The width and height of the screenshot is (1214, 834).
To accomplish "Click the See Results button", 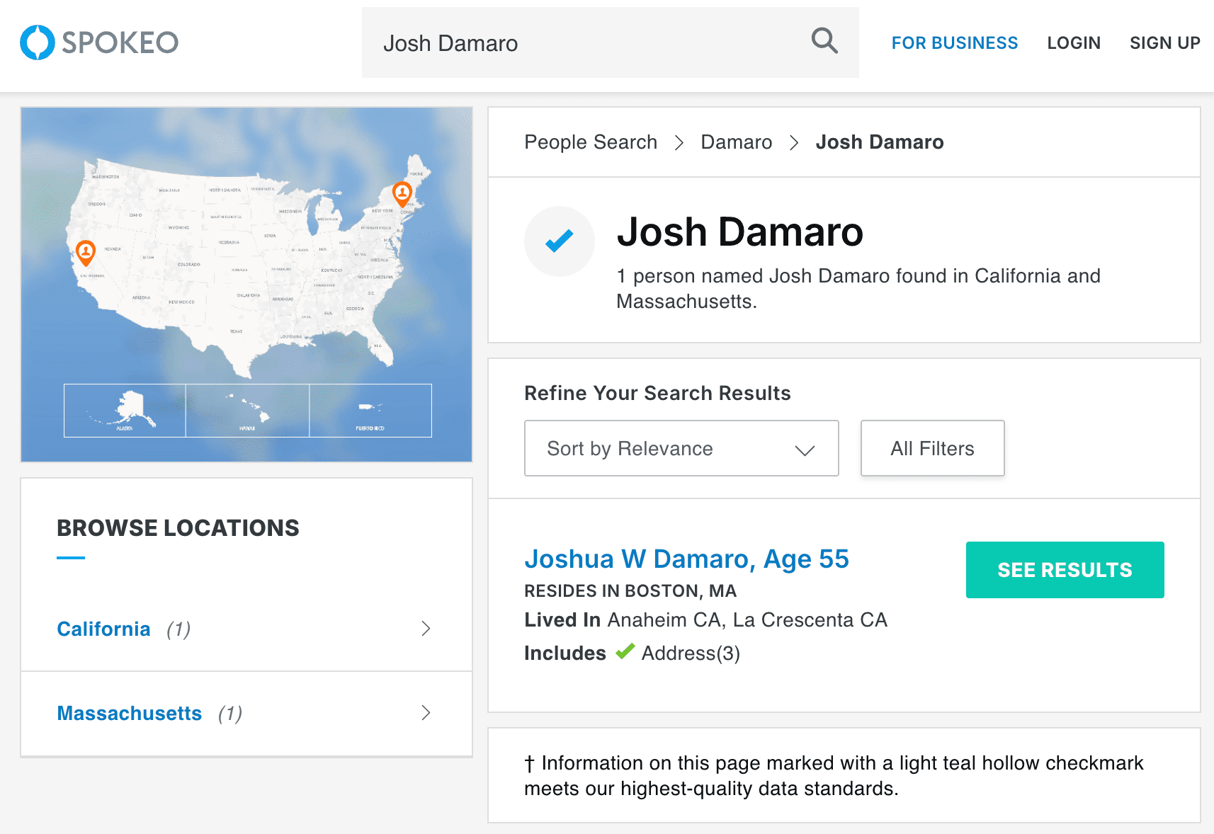I will pyautogui.click(x=1065, y=570).
